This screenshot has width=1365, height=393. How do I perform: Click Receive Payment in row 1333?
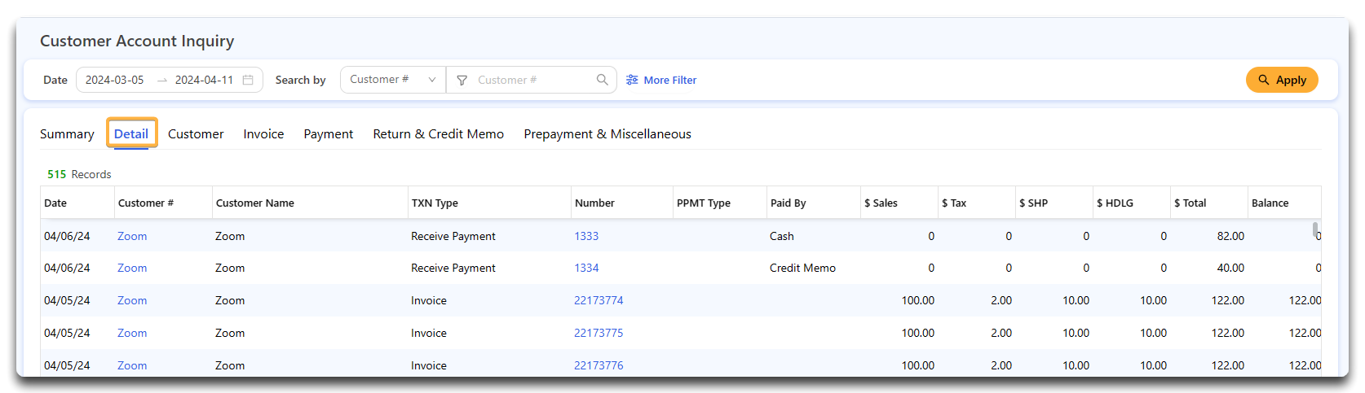pyautogui.click(x=453, y=236)
